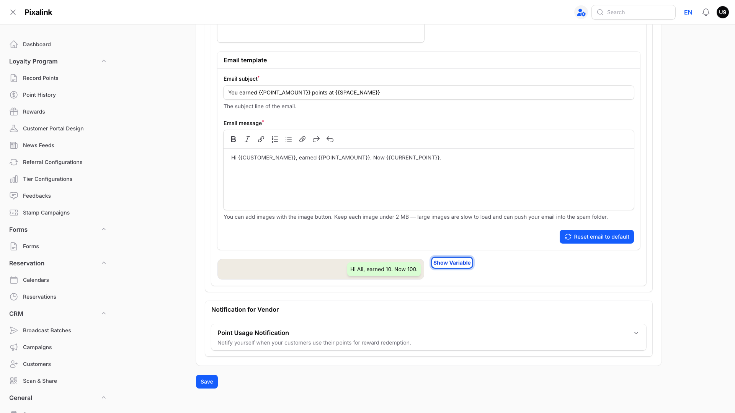This screenshot has width=735, height=413.
Task: Collapse the CRM section
Action: point(104,314)
